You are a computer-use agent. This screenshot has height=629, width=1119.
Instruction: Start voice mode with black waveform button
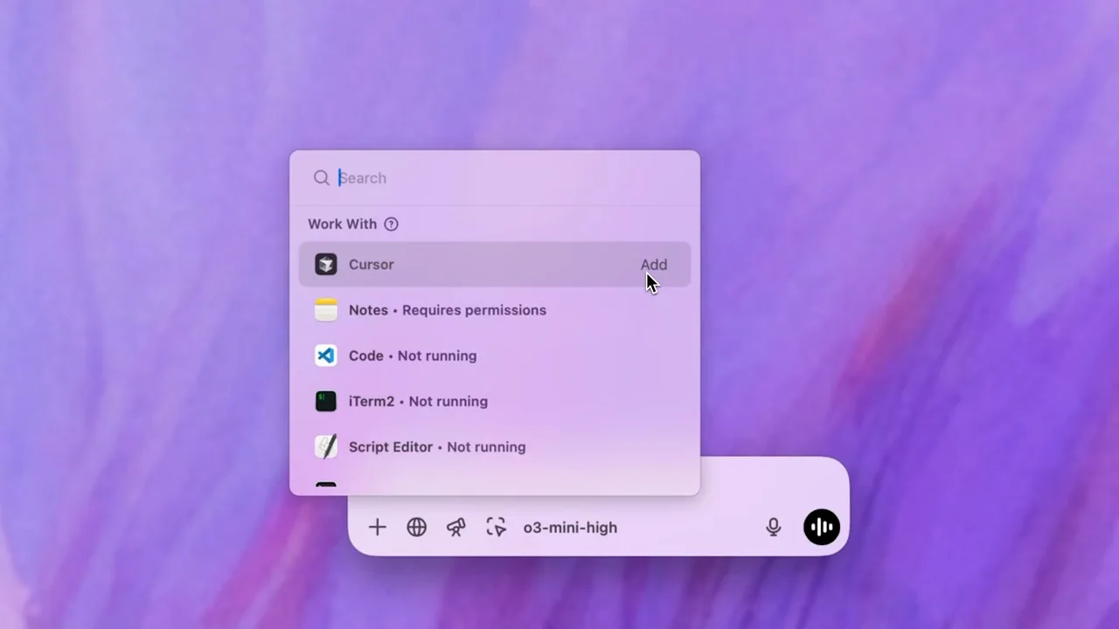[822, 527]
